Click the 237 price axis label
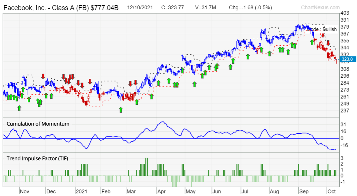This screenshot has height=196, width=357. point(345,111)
